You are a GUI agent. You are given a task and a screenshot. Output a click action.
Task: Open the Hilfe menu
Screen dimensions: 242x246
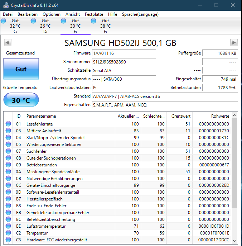[112, 14]
